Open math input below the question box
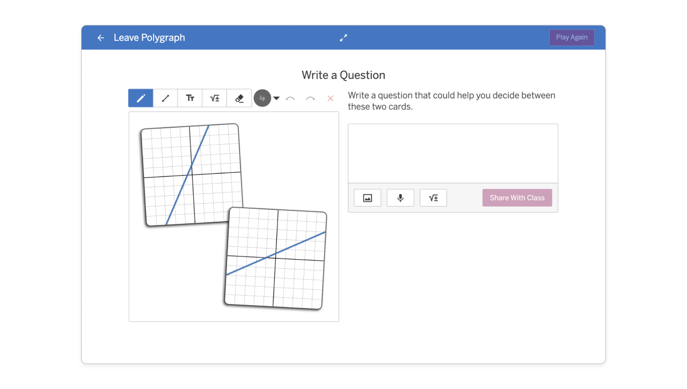The image size is (687, 389). pos(433,198)
